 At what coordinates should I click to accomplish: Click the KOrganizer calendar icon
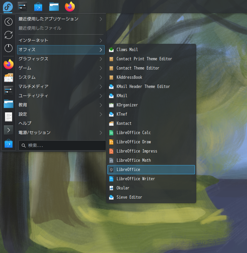(x=111, y=105)
